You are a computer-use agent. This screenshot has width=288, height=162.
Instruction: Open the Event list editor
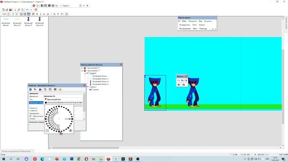tap(53, 5)
